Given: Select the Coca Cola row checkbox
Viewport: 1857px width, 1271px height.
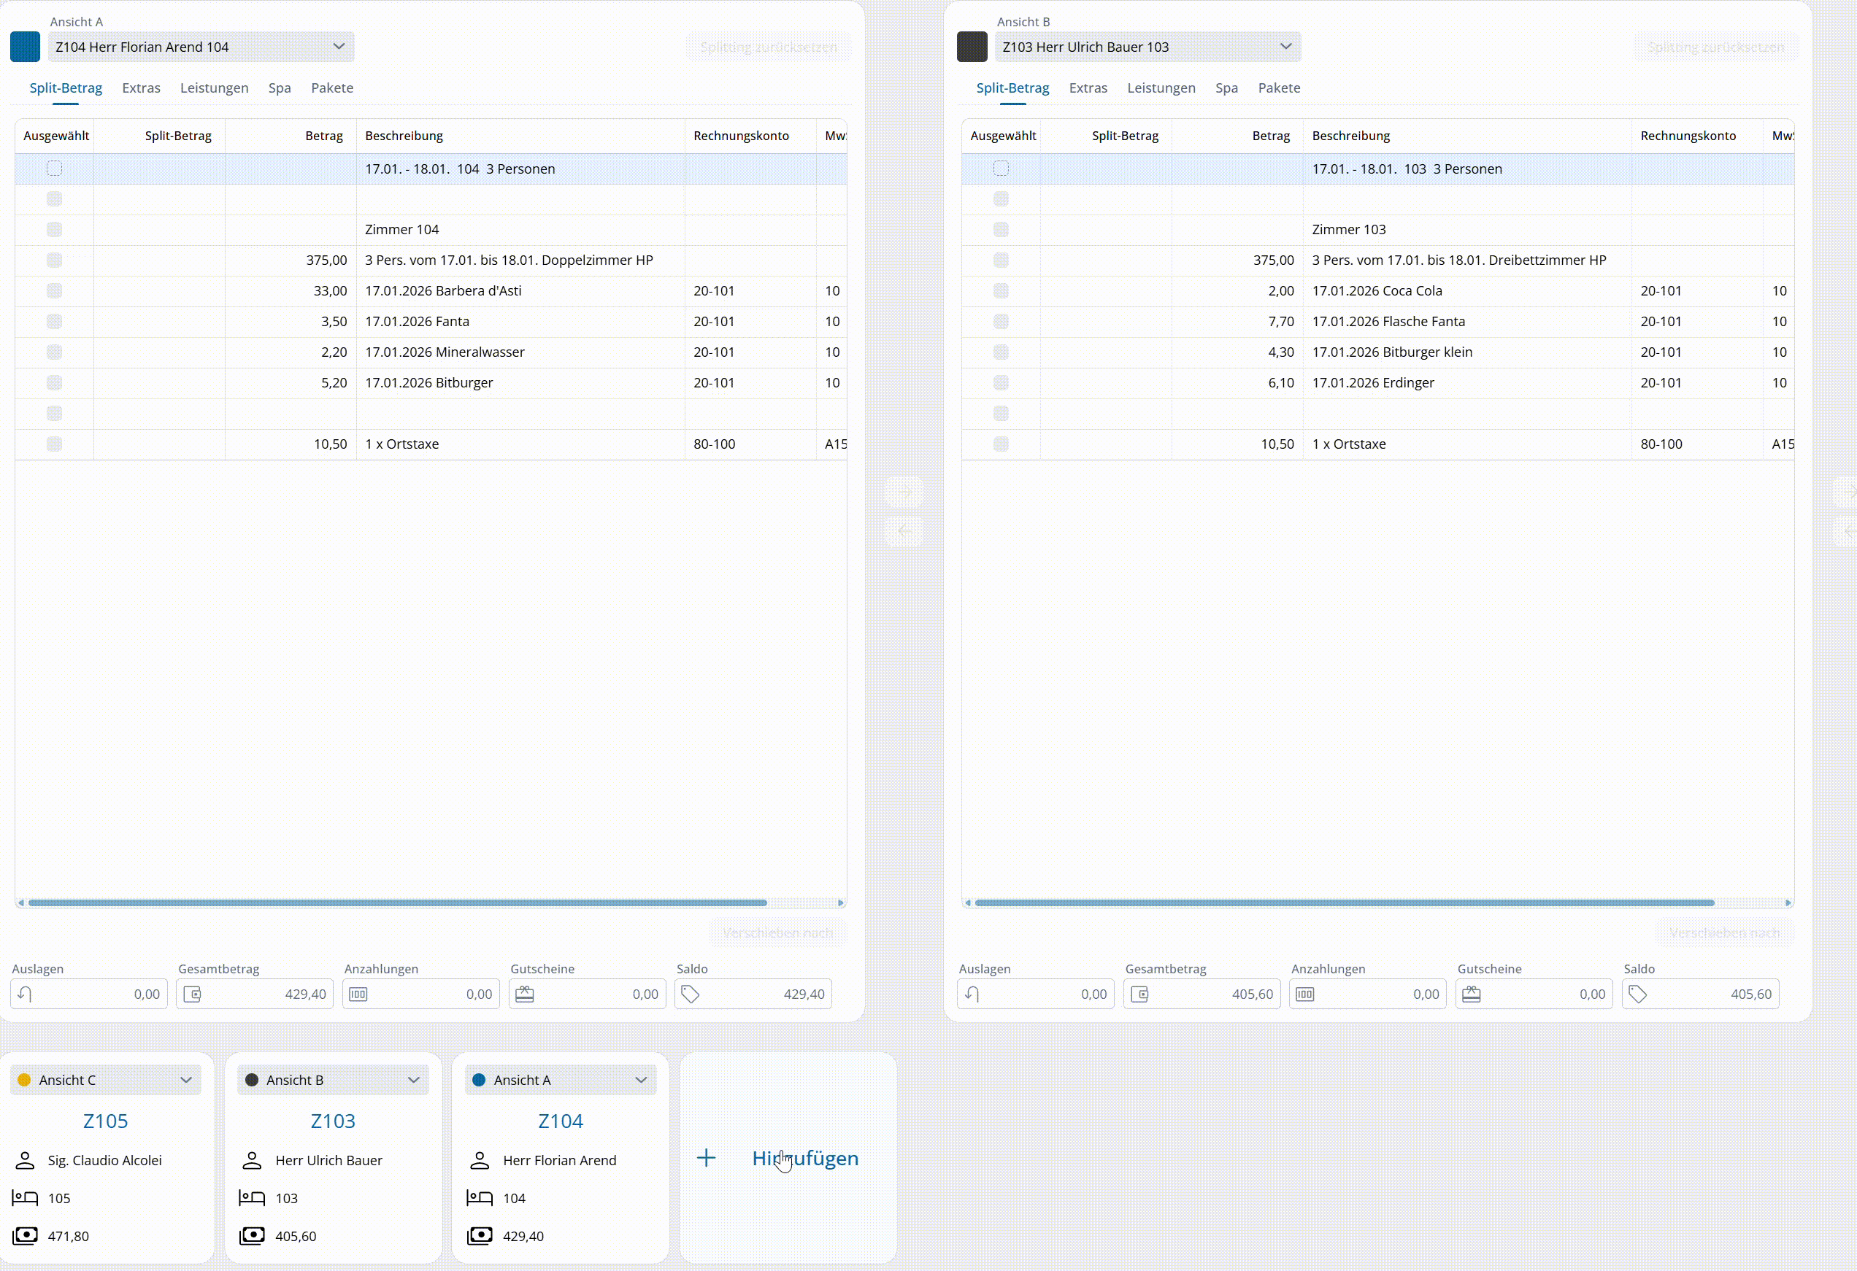Looking at the screenshot, I should pyautogui.click(x=1001, y=291).
